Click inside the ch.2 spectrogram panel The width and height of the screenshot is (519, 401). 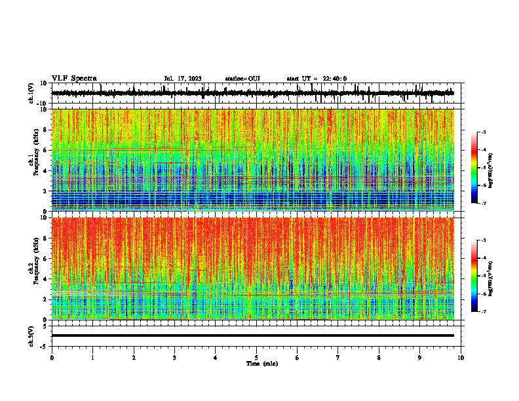[x=253, y=269]
